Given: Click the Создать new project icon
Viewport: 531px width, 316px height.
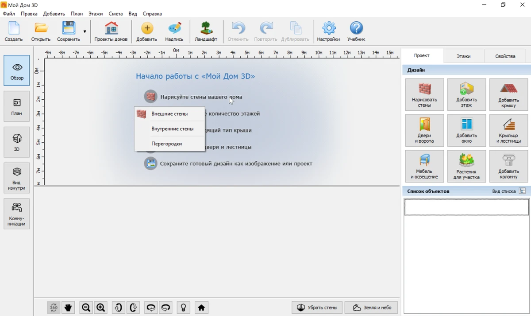Looking at the screenshot, I should [x=14, y=31].
